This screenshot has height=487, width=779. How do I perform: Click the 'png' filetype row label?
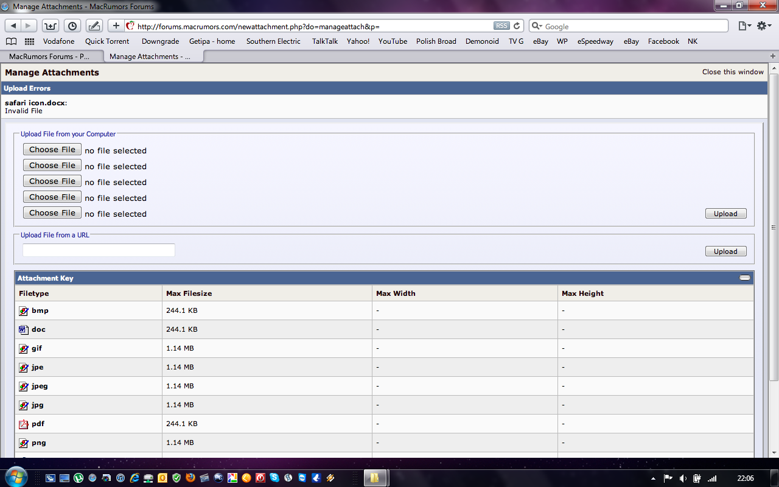click(38, 443)
